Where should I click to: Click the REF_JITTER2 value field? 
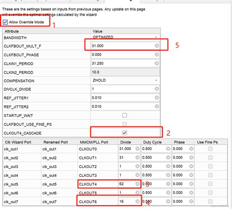[125, 106]
